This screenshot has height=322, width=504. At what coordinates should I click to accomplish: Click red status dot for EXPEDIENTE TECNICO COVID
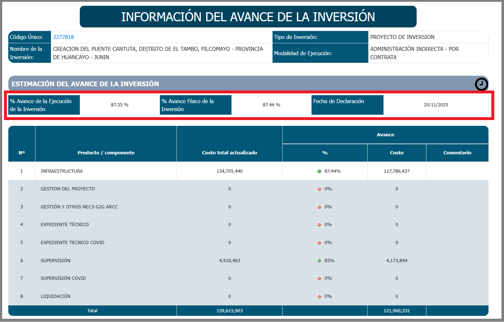tap(319, 243)
